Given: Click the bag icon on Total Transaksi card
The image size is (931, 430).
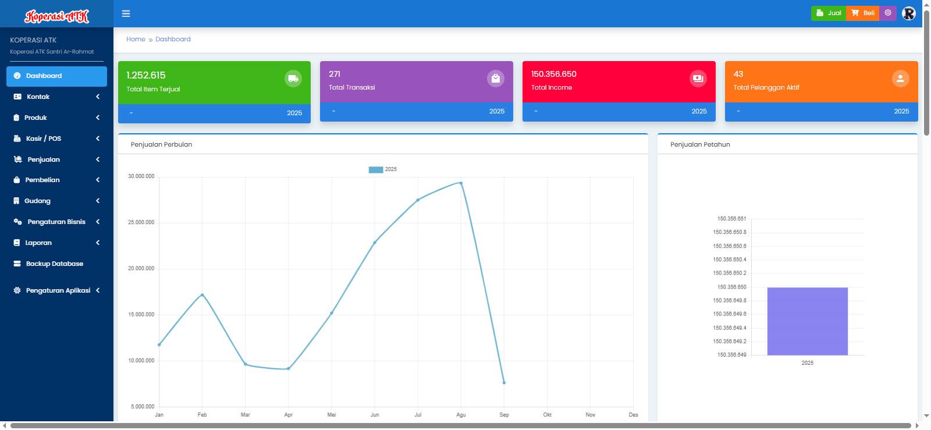Looking at the screenshot, I should pos(495,78).
